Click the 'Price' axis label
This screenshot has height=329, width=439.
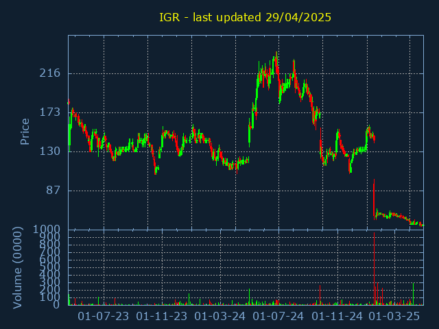pos(25,132)
